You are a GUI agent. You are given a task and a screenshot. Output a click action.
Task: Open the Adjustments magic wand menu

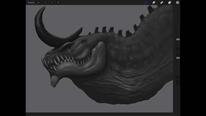(45, 3)
